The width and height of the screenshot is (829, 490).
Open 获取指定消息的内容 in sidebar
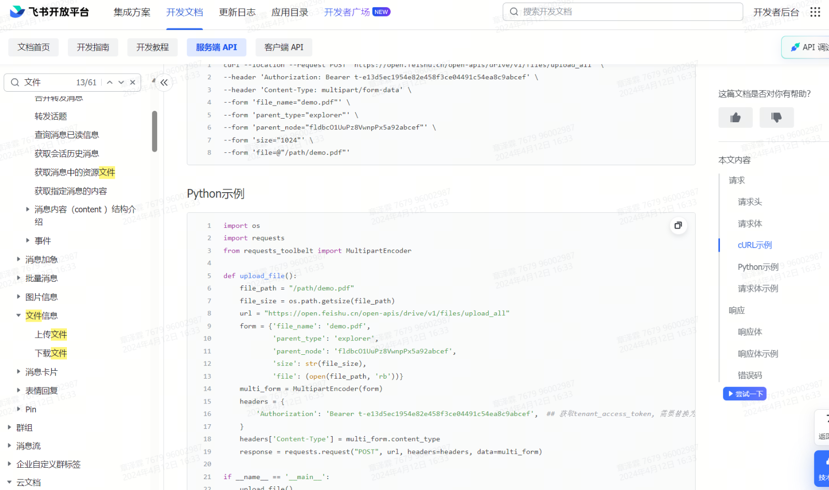click(x=71, y=191)
